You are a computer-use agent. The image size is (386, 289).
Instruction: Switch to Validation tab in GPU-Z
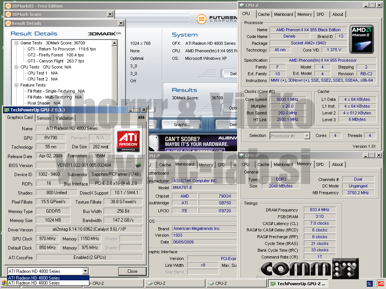(64, 118)
